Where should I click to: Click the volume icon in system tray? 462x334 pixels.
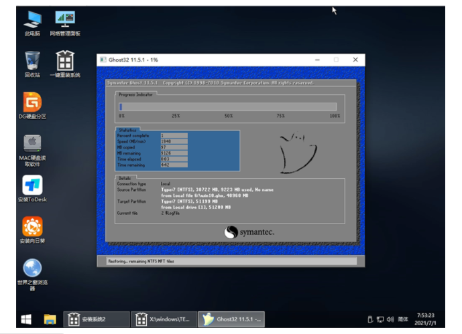pyautogui.click(x=389, y=319)
